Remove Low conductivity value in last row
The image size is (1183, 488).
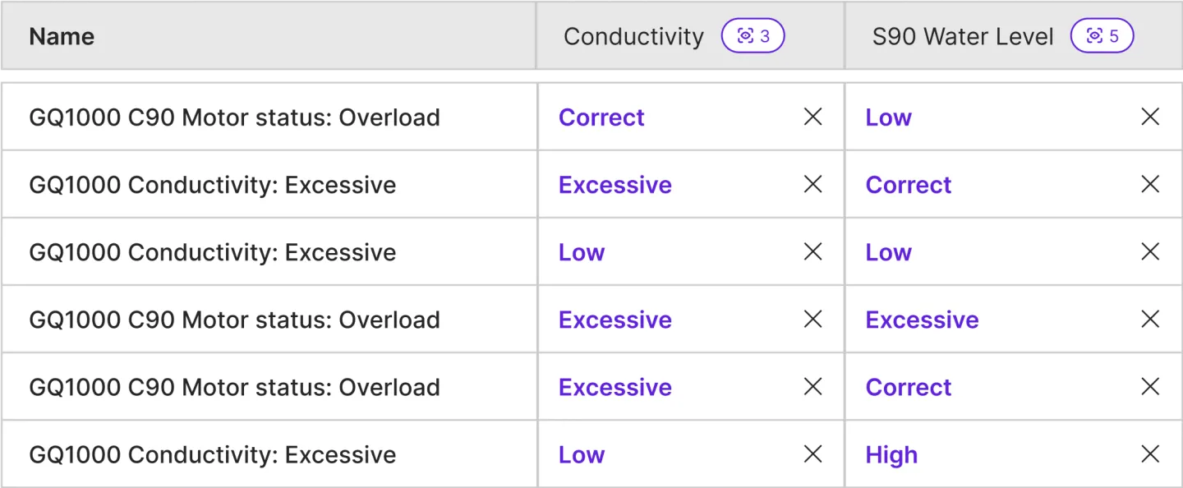(812, 453)
